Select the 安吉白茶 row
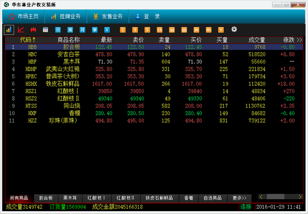This screenshot has width=308, height=214. click(154, 54)
